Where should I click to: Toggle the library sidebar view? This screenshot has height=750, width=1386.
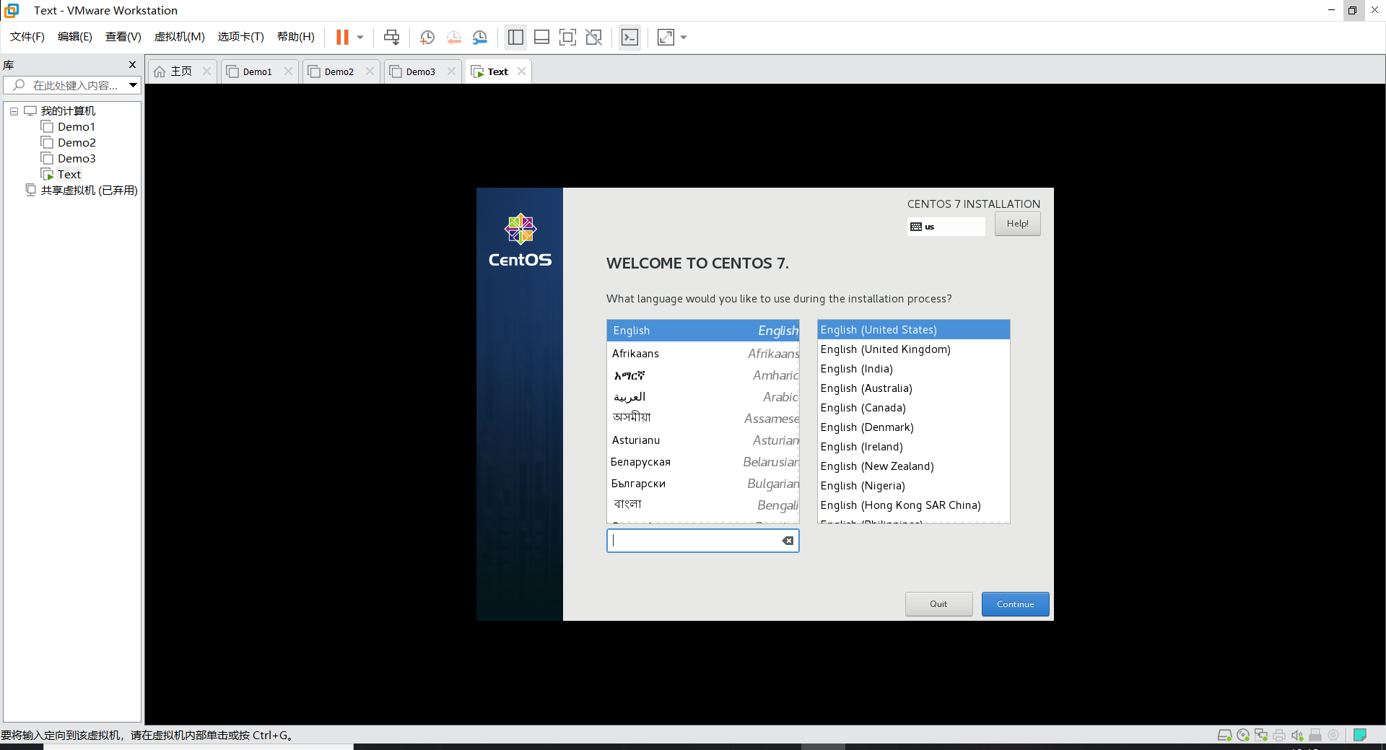coord(515,38)
